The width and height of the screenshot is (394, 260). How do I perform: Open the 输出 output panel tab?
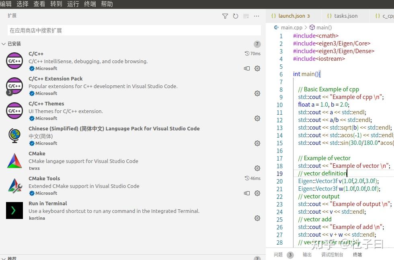click(307, 255)
